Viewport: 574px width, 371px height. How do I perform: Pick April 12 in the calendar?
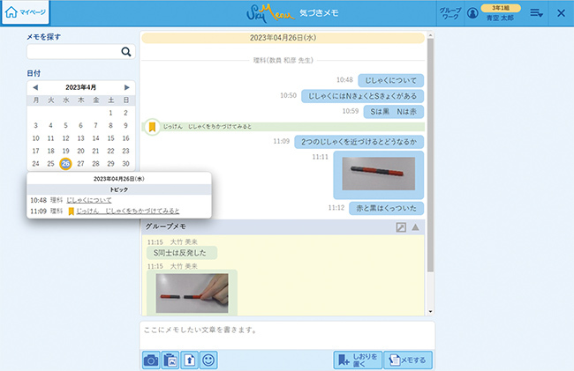pyautogui.click(x=65, y=138)
